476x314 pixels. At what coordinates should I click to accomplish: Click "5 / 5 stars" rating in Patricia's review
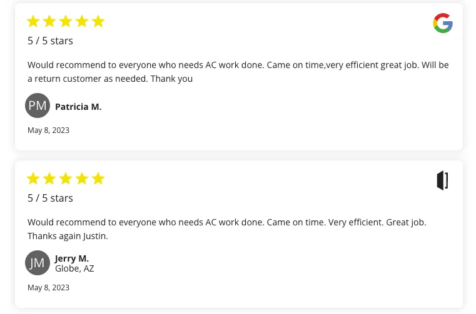tap(50, 41)
